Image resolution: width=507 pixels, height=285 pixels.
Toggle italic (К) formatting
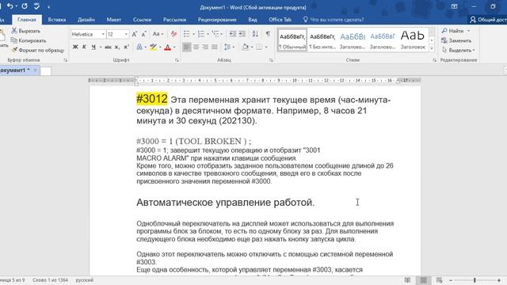click(84, 47)
